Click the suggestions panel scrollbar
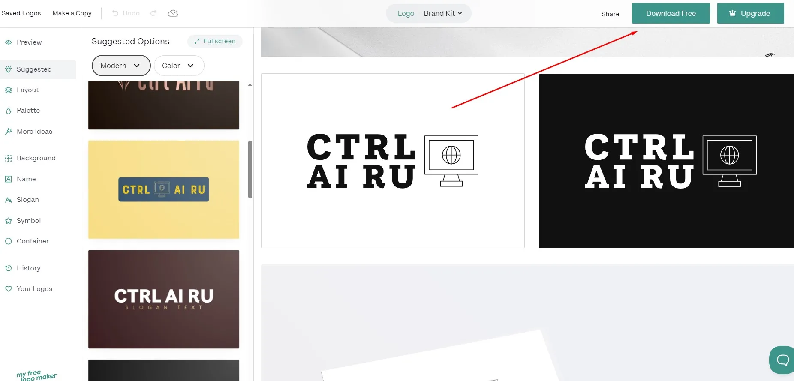 (x=250, y=169)
